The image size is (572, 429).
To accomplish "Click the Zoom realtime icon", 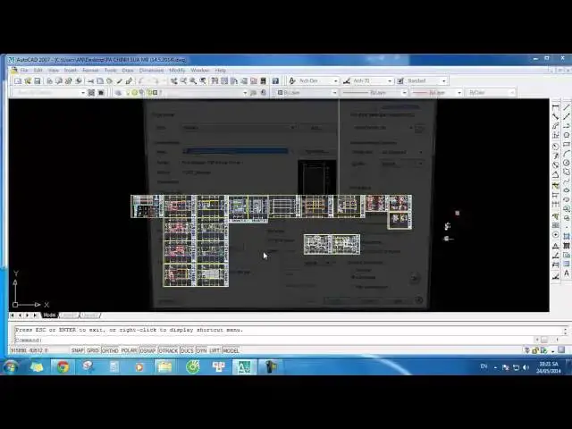I will (x=183, y=81).
